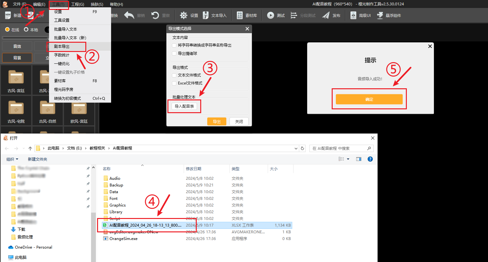Click the 测试 play test icon
The height and width of the screenshot is (262, 488).
click(x=271, y=15)
